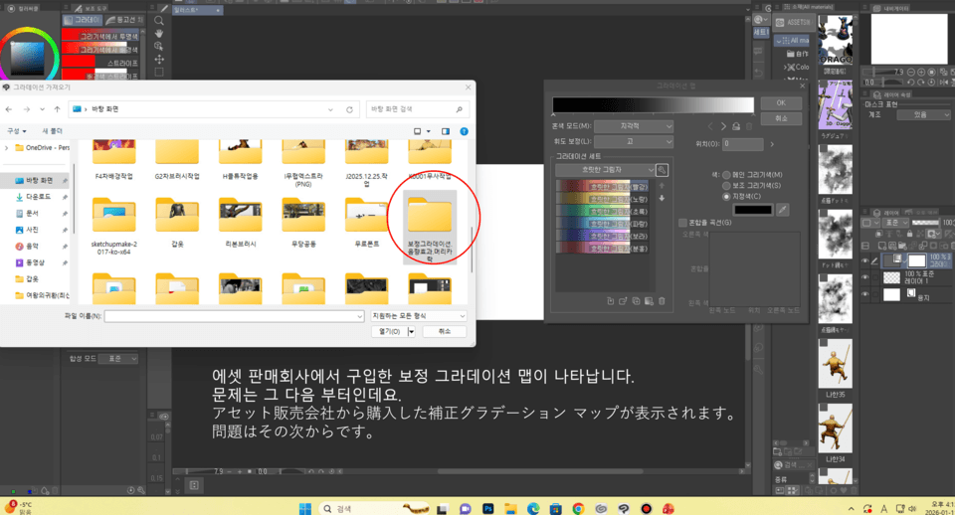Select 메인 그리기색(M) radio button
The height and width of the screenshot is (515, 955).
[x=726, y=175]
